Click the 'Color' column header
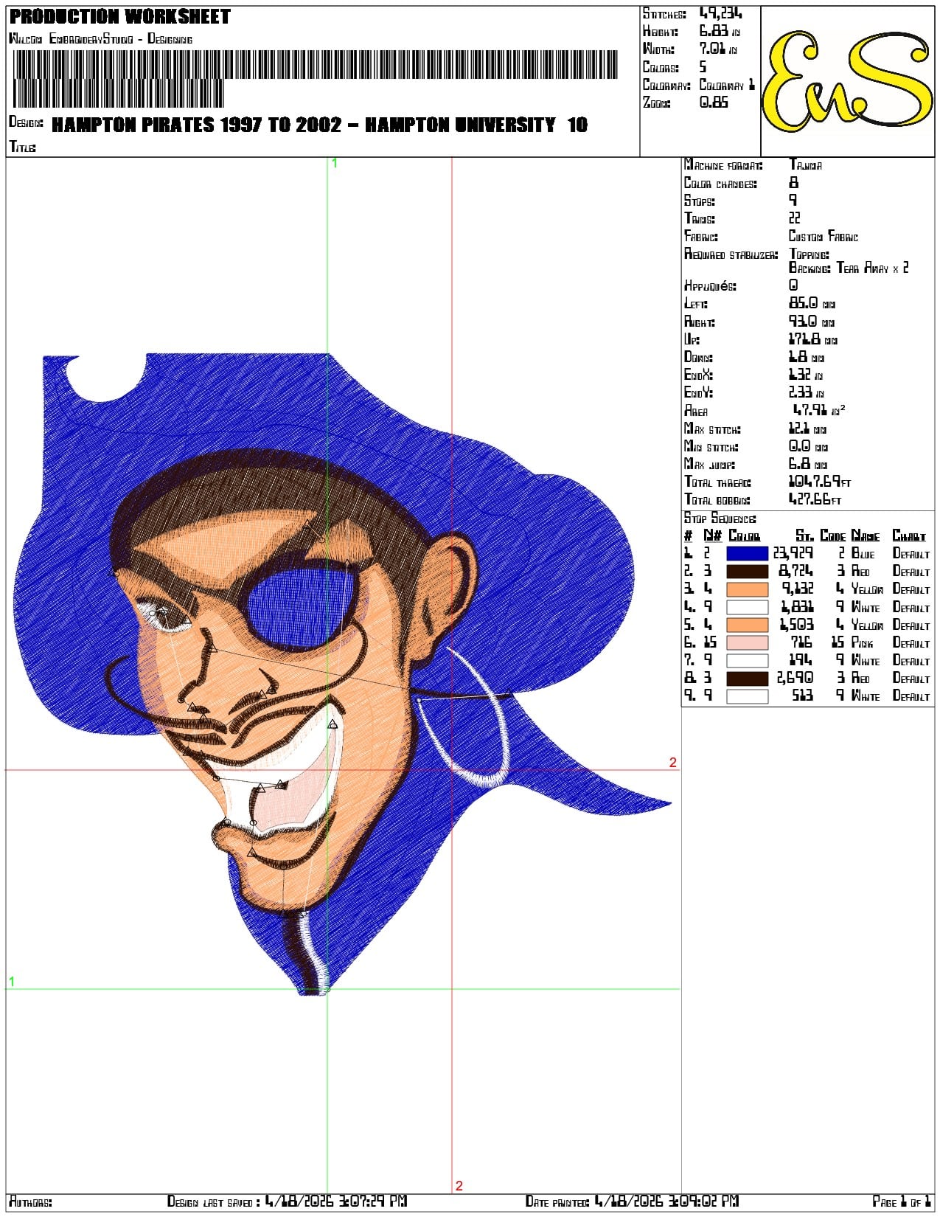 (744, 536)
